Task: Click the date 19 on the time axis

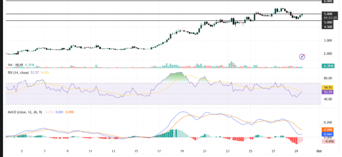Action: pyautogui.click(x=182, y=151)
